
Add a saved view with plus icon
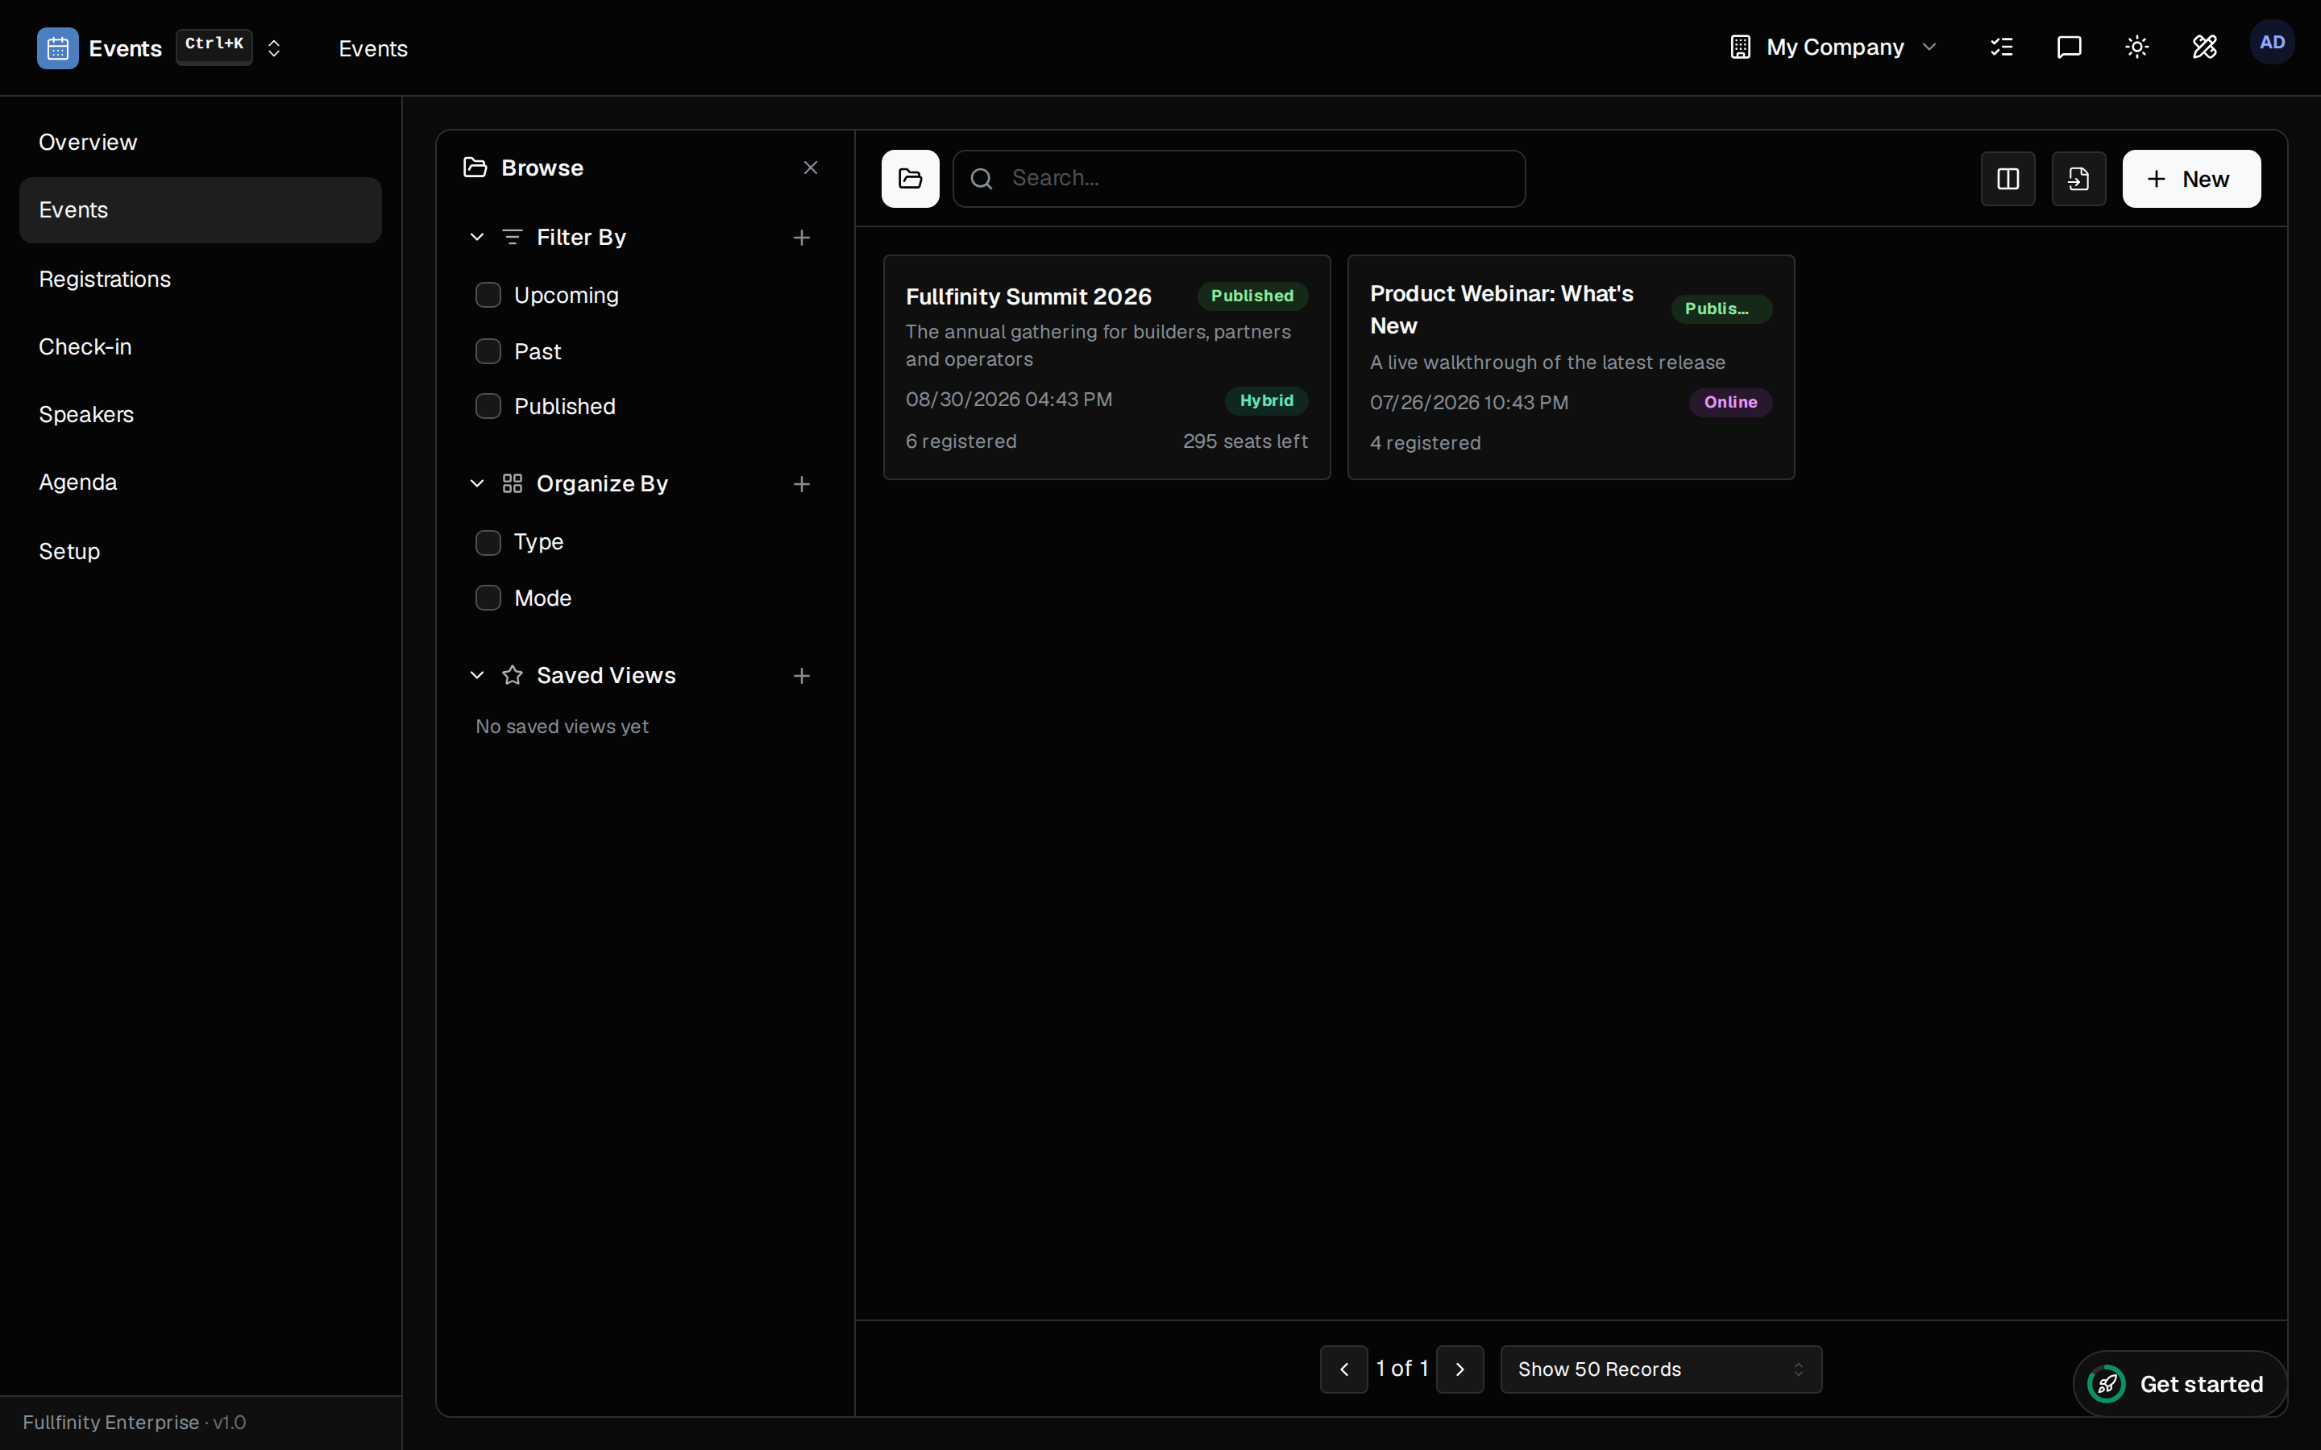point(802,676)
